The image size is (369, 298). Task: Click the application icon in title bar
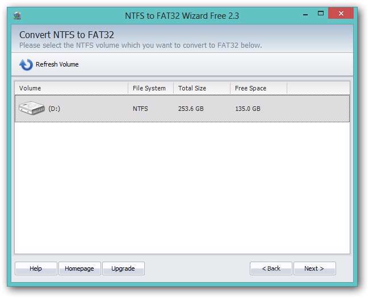click(18, 15)
